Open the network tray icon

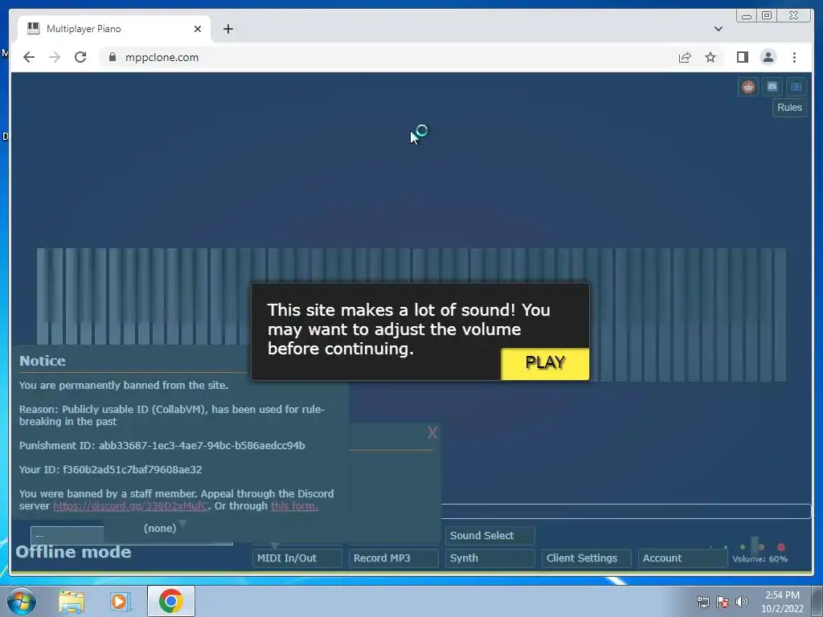[702, 602]
